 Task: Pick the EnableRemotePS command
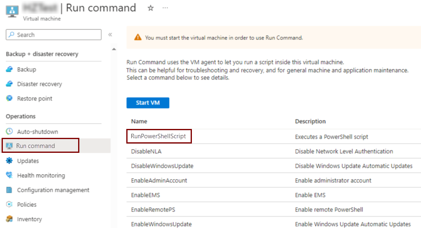153,209
